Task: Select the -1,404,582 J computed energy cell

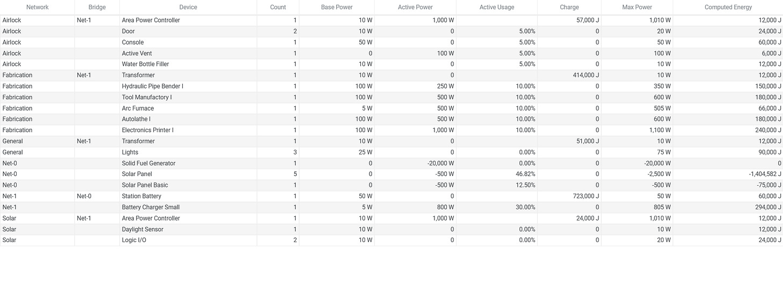Action: point(728,174)
